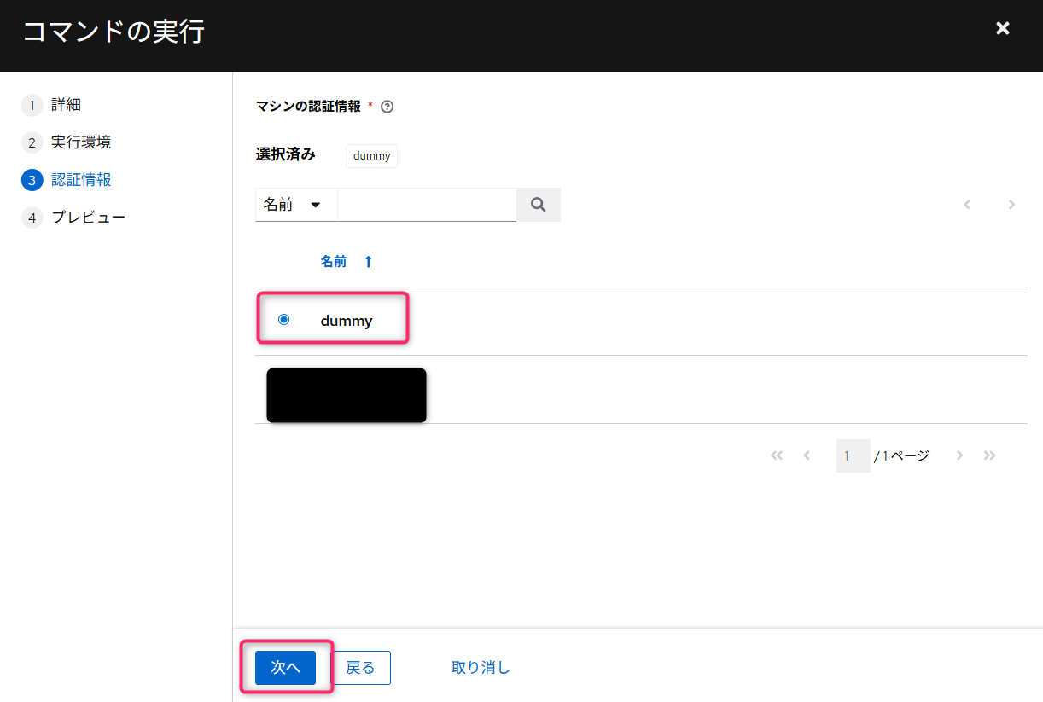The height and width of the screenshot is (702, 1043).
Task: Go to step 4 プレビュー
Action: click(74, 218)
